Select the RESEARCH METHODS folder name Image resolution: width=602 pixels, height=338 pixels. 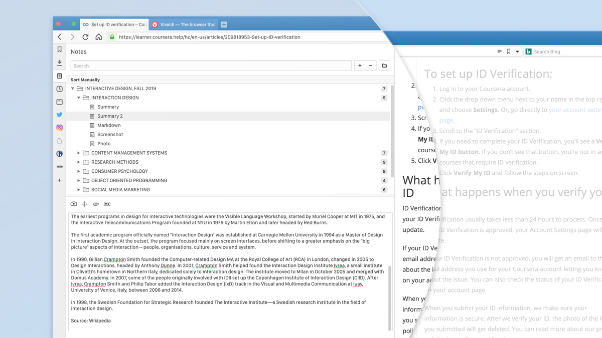coord(115,162)
